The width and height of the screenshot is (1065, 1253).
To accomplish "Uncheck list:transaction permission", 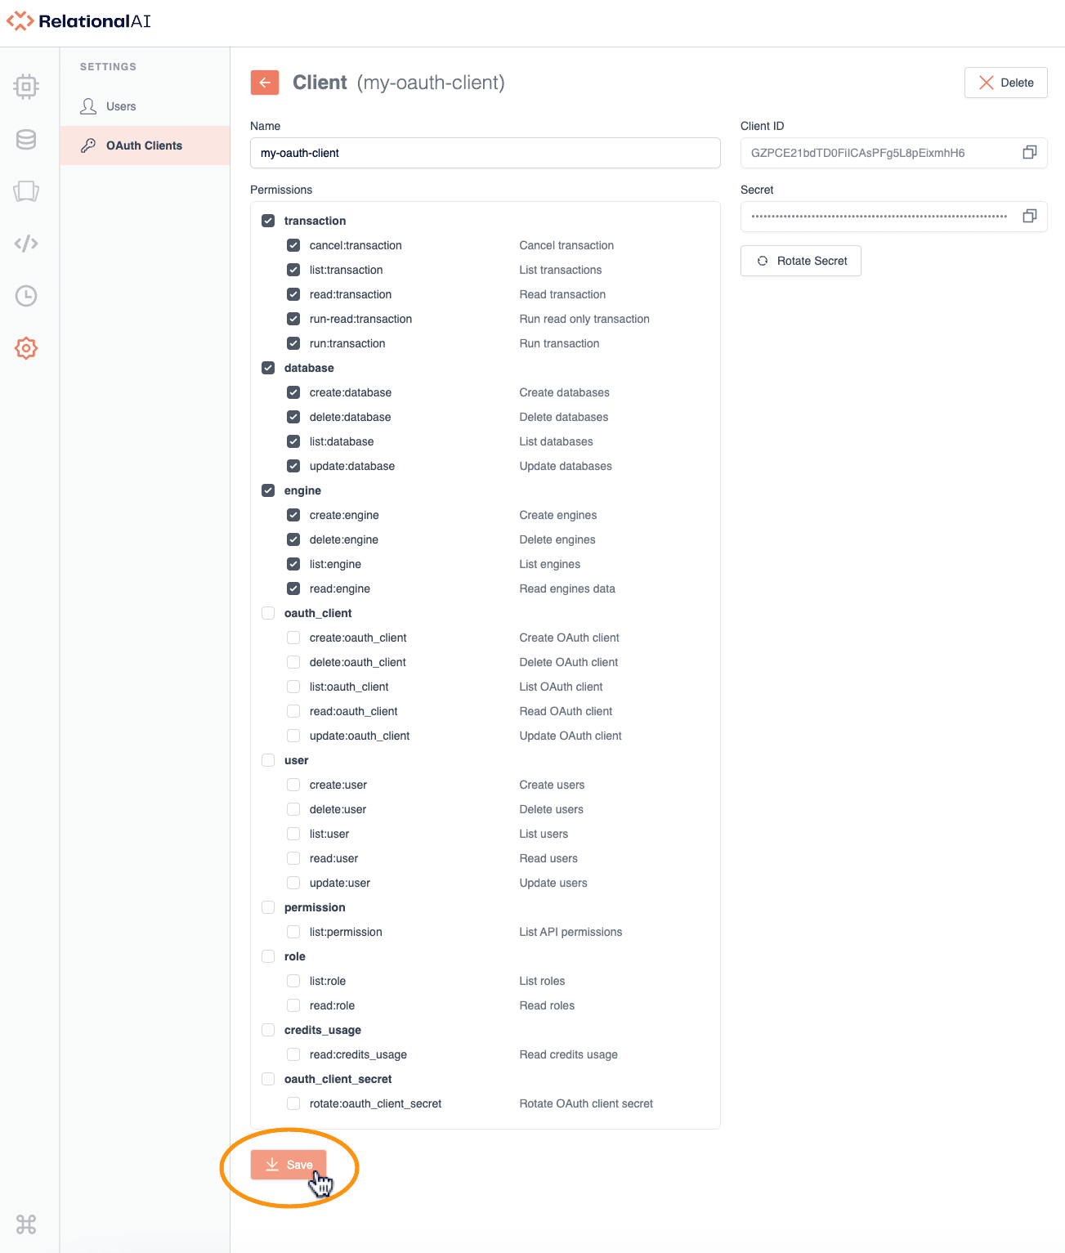I will pos(293,270).
